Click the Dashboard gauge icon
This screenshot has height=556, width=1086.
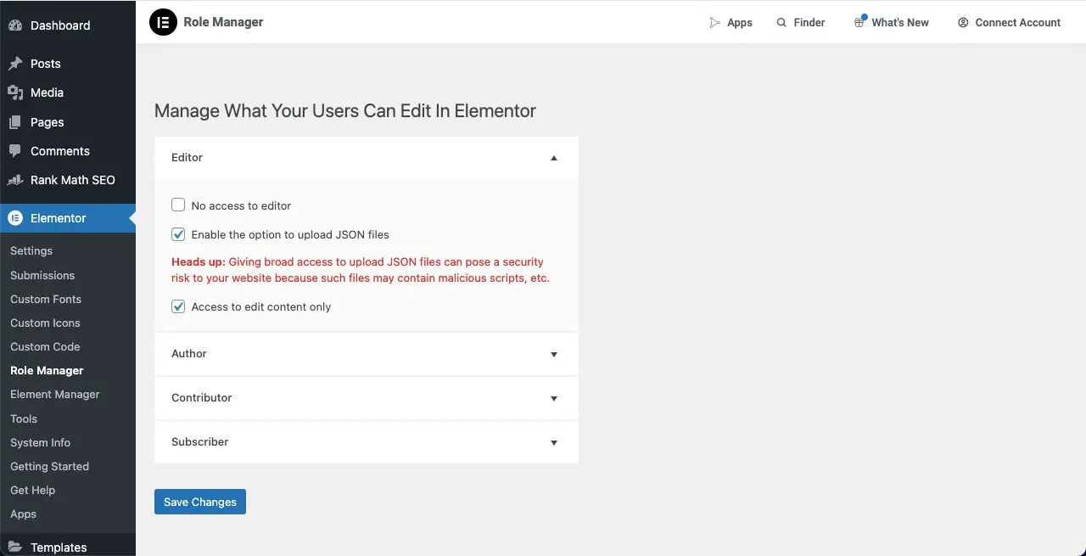pos(15,25)
